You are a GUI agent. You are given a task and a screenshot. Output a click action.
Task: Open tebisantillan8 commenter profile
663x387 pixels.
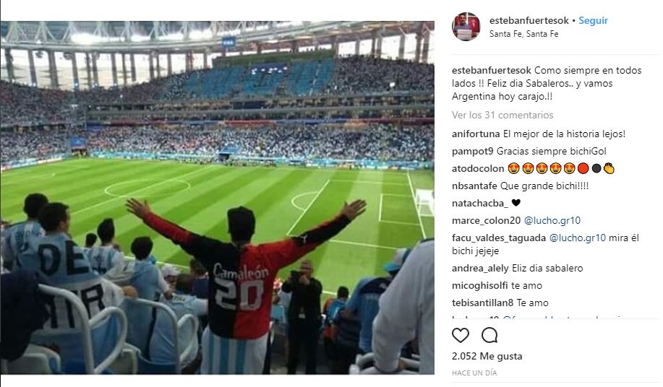[482, 303]
